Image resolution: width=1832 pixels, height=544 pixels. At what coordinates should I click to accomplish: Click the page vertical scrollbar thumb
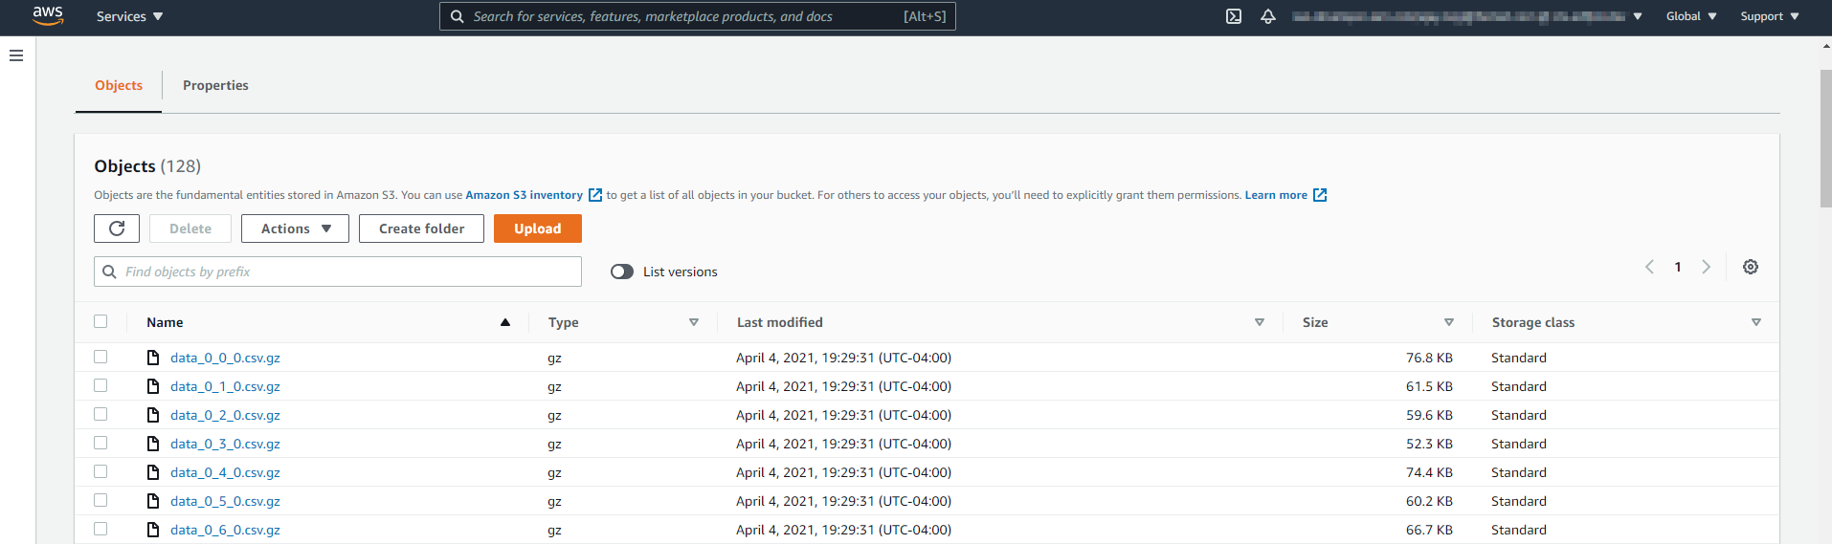1825,138
